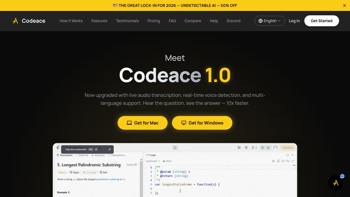Expand the JavaScript language dropdown in demo

pyautogui.click(x=153, y=161)
